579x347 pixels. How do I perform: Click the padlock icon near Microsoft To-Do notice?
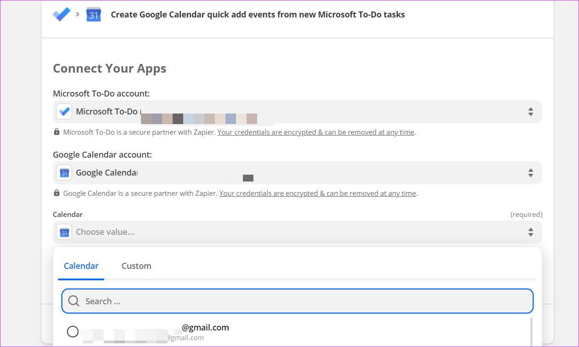(56, 131)
